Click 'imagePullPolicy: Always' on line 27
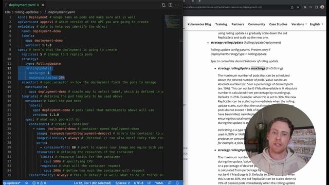The image size is (329, 185). pyautogui.click(x=58, y=138)
